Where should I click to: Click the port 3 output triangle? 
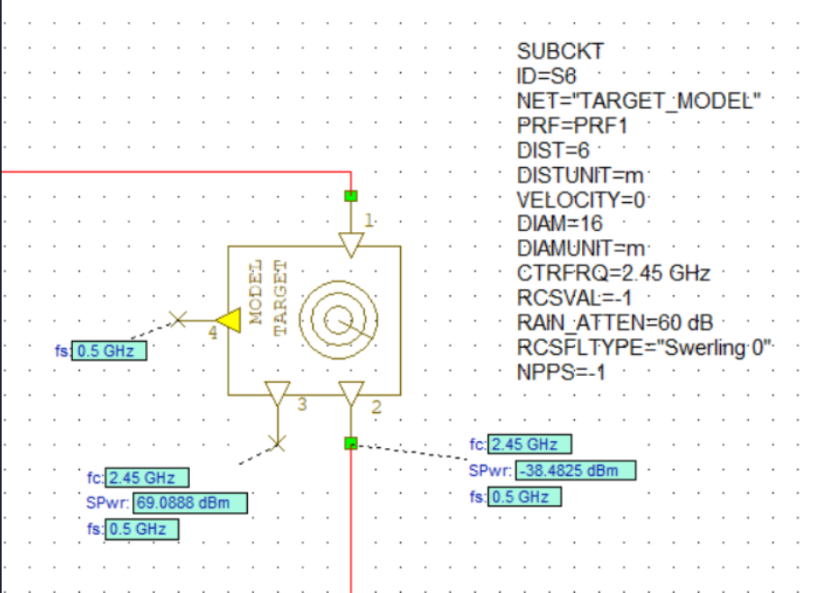[x=278, y=394]
